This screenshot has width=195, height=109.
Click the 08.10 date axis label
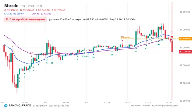pos(4,103)
